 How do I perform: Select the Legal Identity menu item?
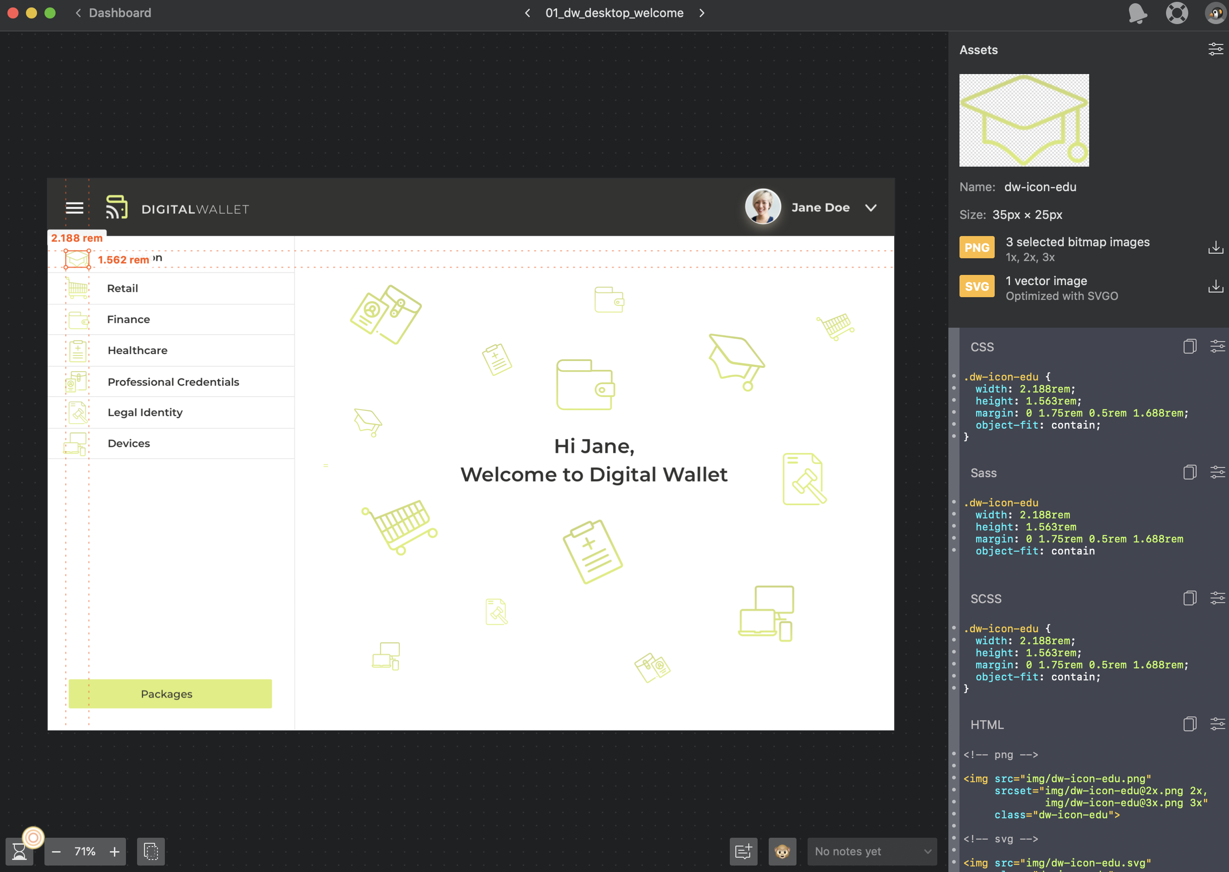(145, 412)
